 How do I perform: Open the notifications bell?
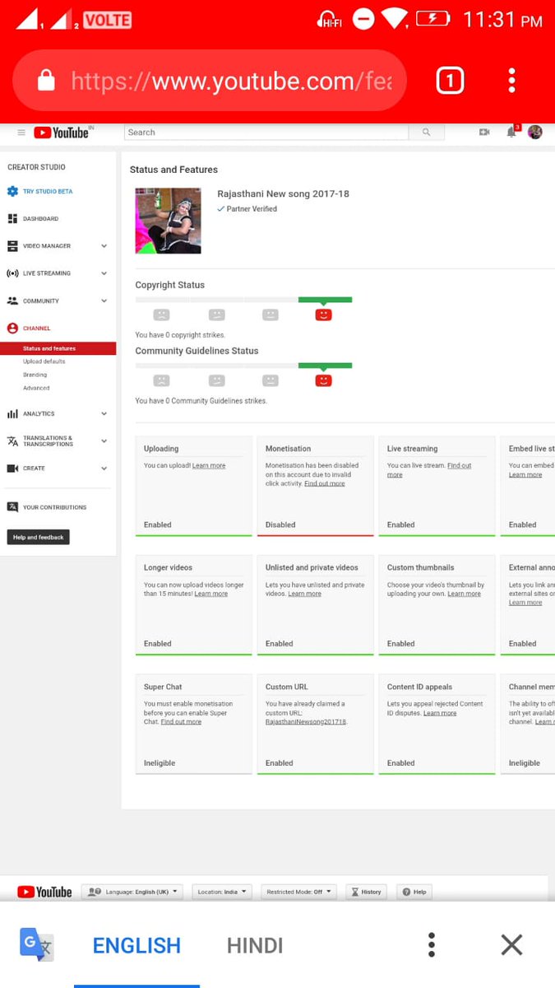511,133
